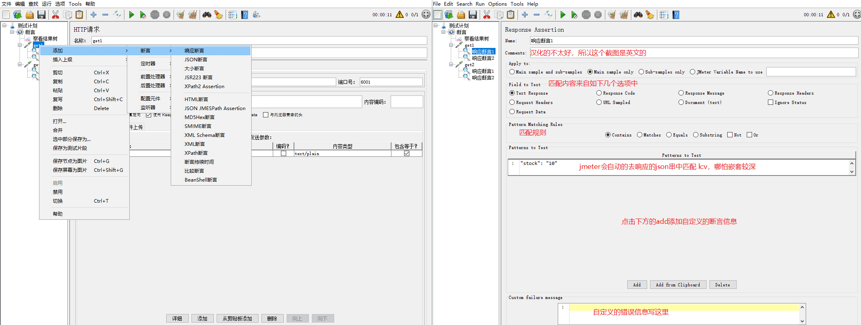Click the Add from Clipboard button

tap(678, 285)
